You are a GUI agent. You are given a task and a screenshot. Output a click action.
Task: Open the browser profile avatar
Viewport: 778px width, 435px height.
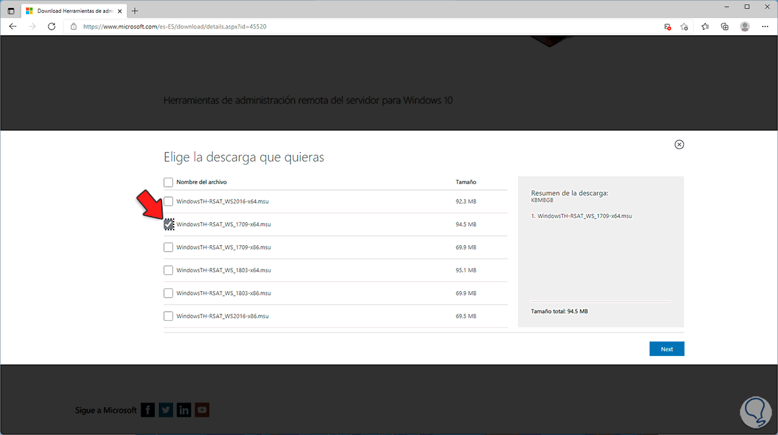click(745, 27)
